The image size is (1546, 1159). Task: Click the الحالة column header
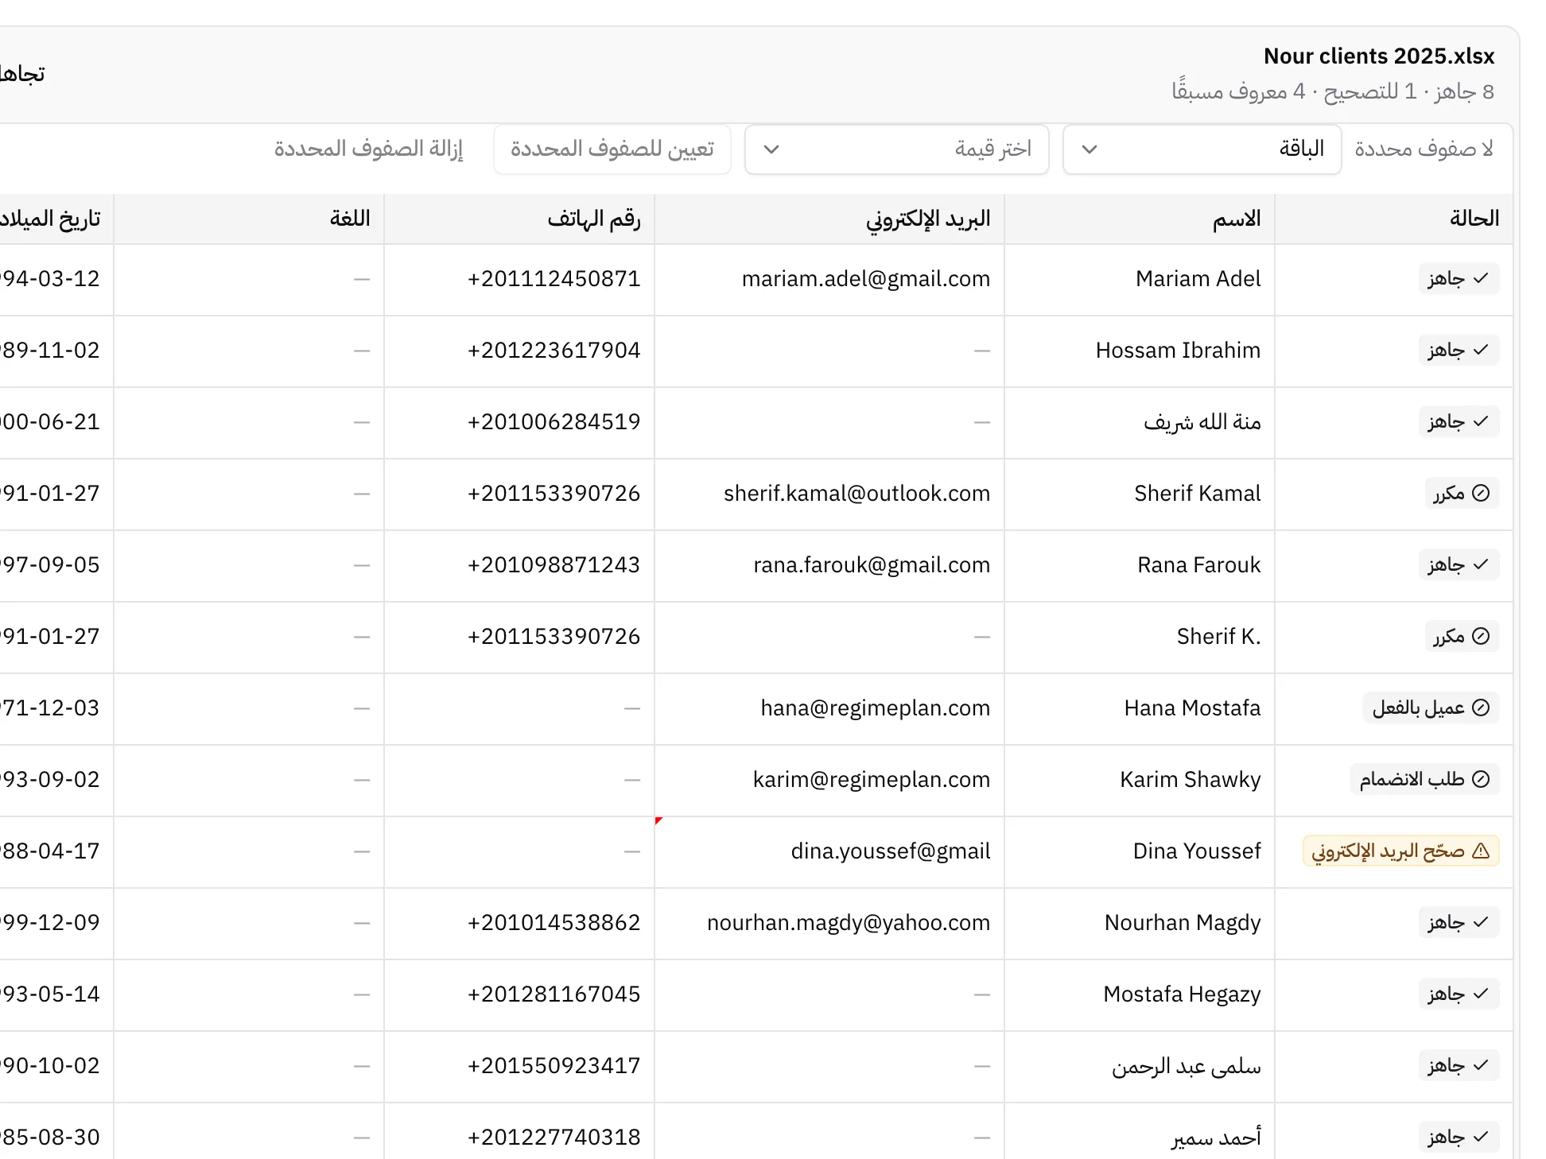pos(1393,219)
